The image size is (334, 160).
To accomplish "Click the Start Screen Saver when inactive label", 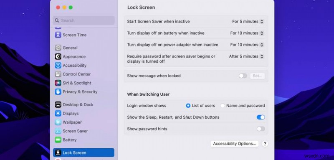I will pos(158,22).
